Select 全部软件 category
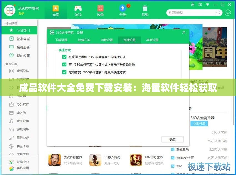Viewport: 236px width, 175px height. coord(19,71)
